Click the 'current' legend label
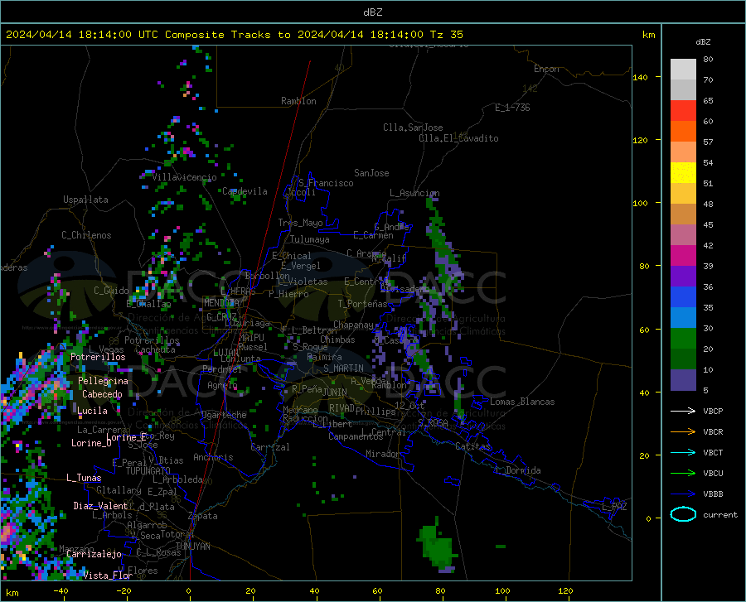746x602 pixels. pos(720,514)
